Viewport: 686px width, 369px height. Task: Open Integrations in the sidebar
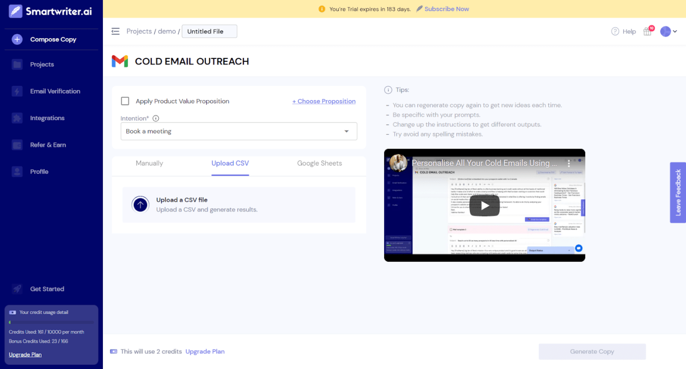click(x=48, y=118)
